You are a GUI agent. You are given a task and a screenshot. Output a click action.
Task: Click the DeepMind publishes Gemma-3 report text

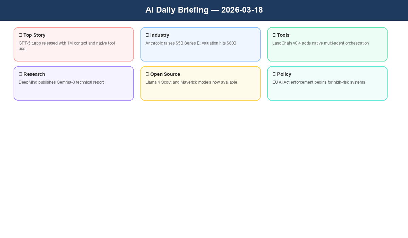(x=61, y=82)
